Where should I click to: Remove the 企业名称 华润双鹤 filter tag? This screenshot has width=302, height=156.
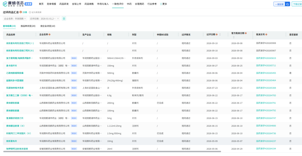(x=25, y=19)
